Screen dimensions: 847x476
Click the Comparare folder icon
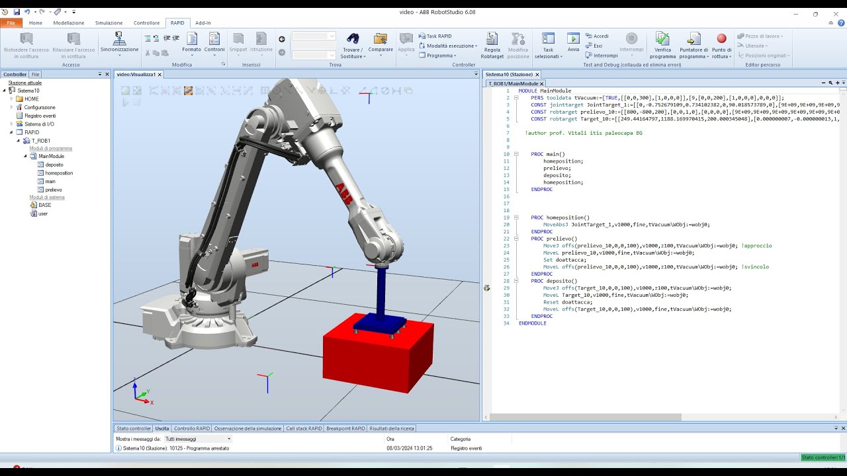pyautogui.click(x=380, y=38)
